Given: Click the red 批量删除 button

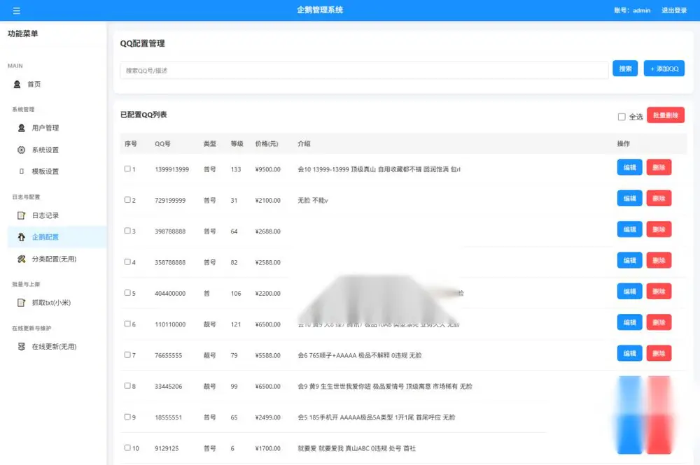Looking at the screenshot, I should [665, 115].
